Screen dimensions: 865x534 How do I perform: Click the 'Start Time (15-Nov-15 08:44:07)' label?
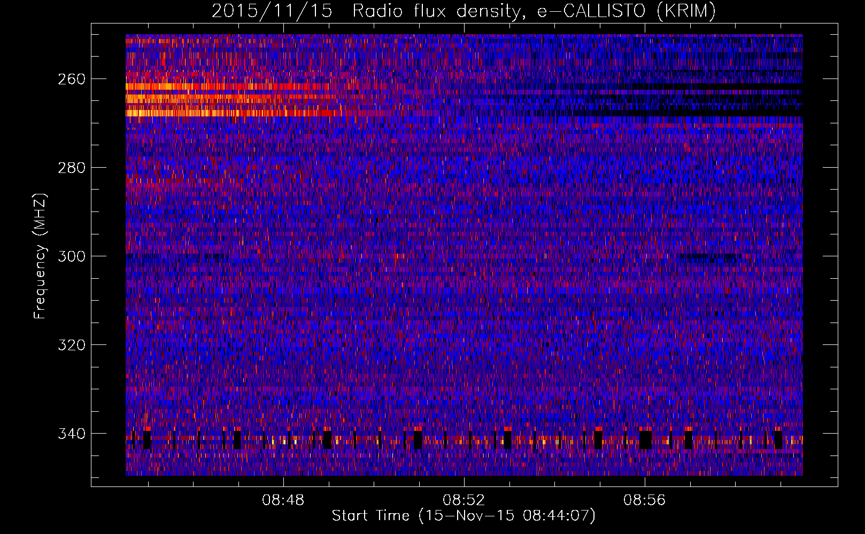pyautogui.click(x=464, y=516)
